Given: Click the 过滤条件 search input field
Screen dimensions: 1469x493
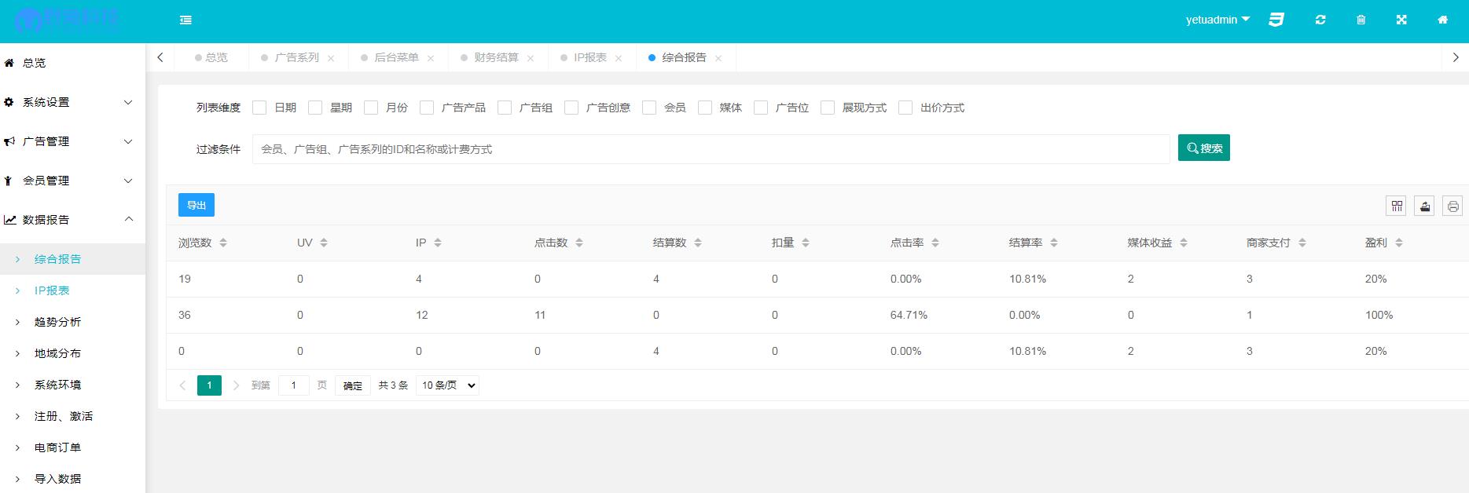Looking at the screenshot, I should point(711,149).
